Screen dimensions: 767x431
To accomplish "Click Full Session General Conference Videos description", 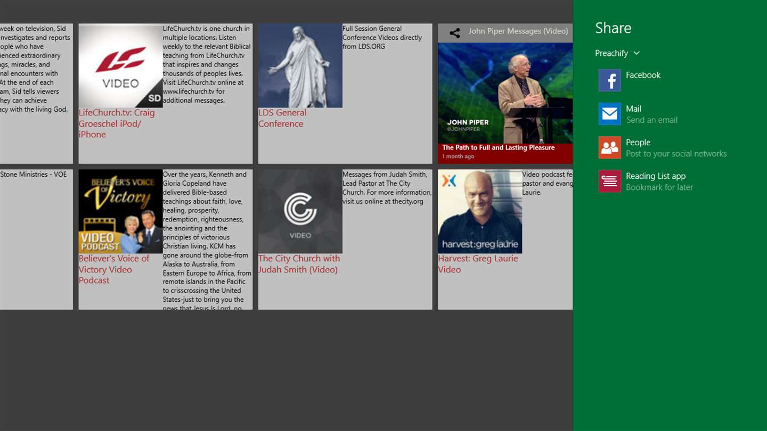I will click(382, 37).
